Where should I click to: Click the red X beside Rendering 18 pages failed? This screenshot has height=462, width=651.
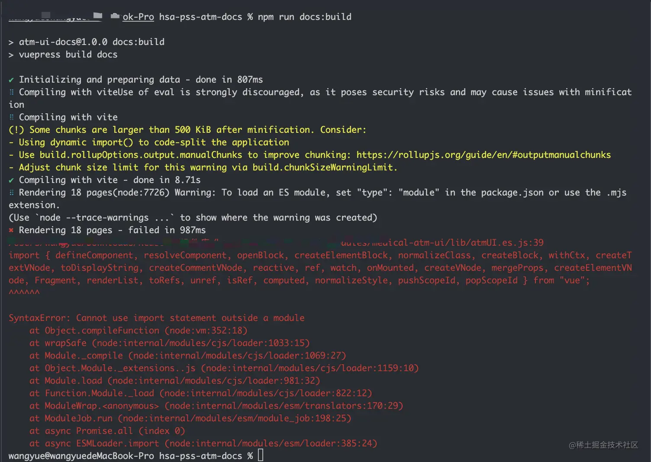(x=11, y=230)
